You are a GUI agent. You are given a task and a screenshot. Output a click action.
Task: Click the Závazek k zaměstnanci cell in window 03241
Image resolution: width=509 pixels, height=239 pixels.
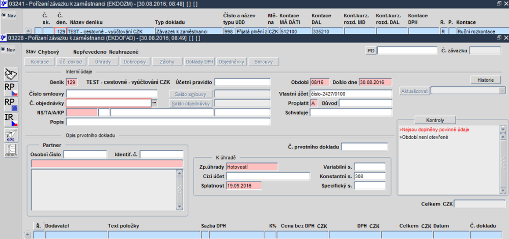click(189, 31)
